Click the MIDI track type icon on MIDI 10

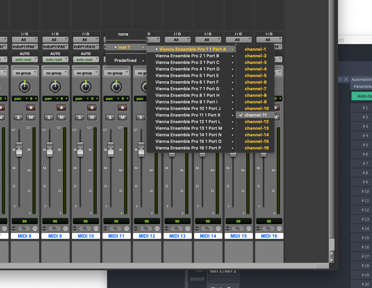96,229
